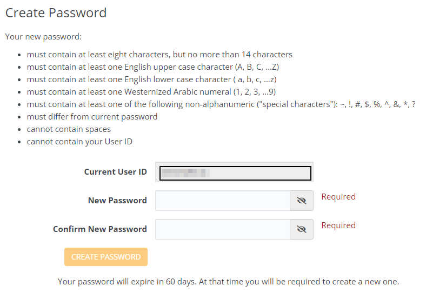Click the "cannot contain spaces" rule
The image size is (426, 292).
click(x=69, y=129)
